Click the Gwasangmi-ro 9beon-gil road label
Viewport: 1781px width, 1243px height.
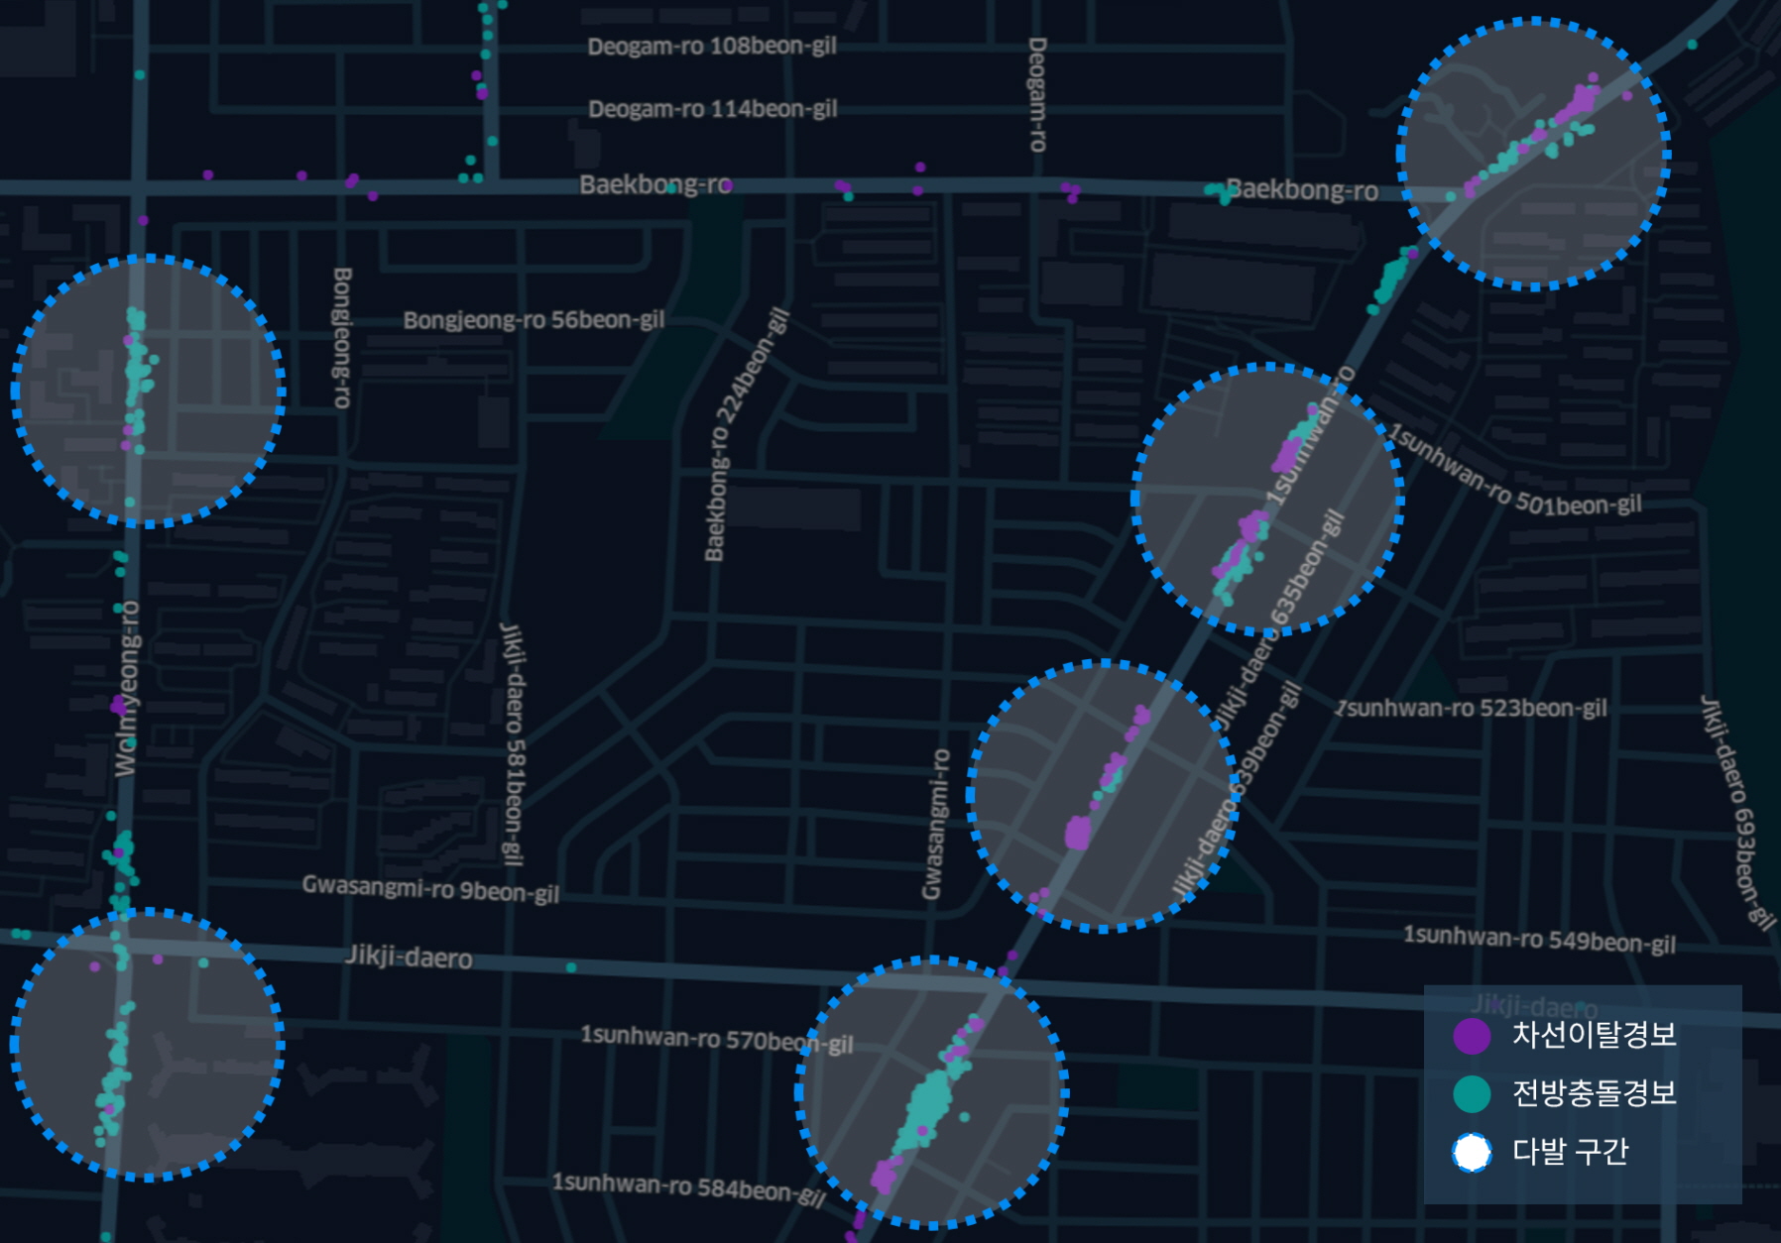click(430, 888)
